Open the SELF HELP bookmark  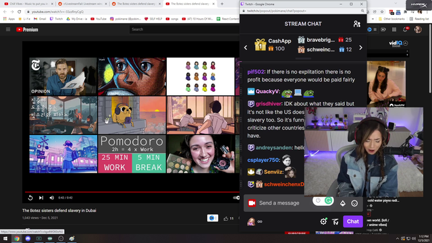[153, 19]
